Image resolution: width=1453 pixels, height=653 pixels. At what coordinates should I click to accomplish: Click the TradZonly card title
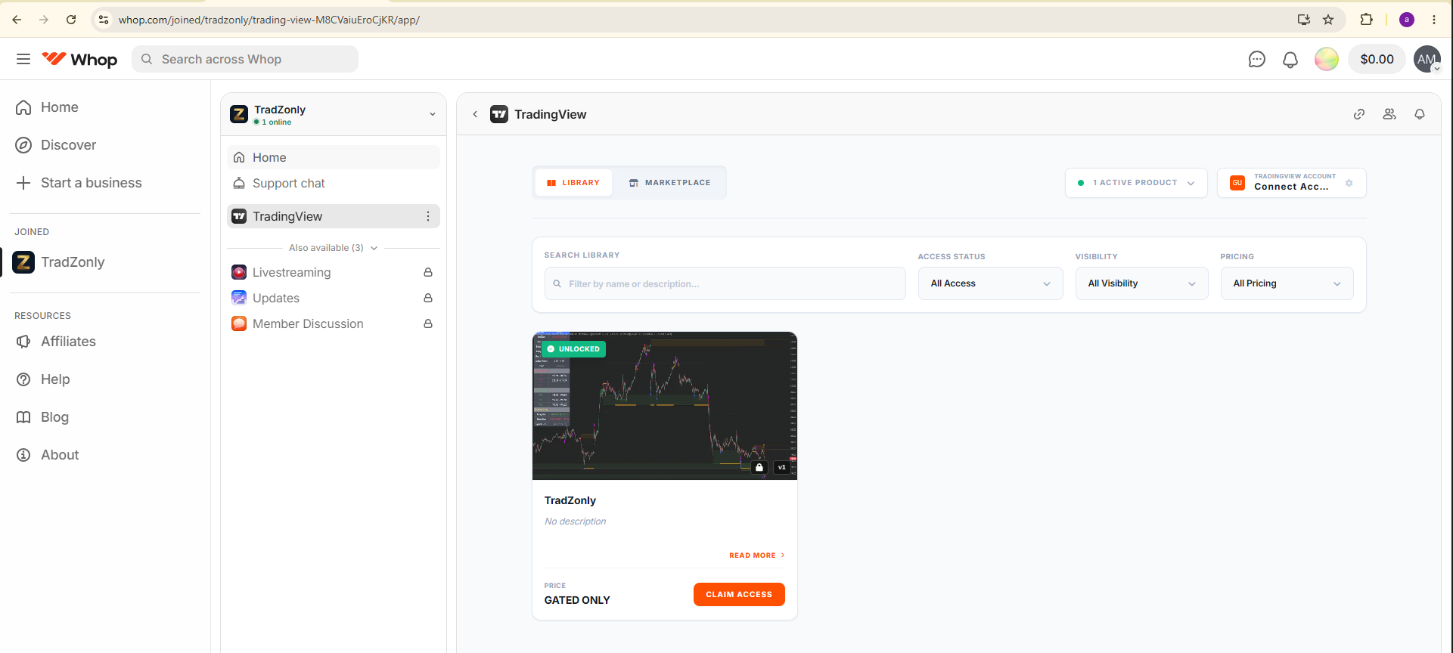570,500
